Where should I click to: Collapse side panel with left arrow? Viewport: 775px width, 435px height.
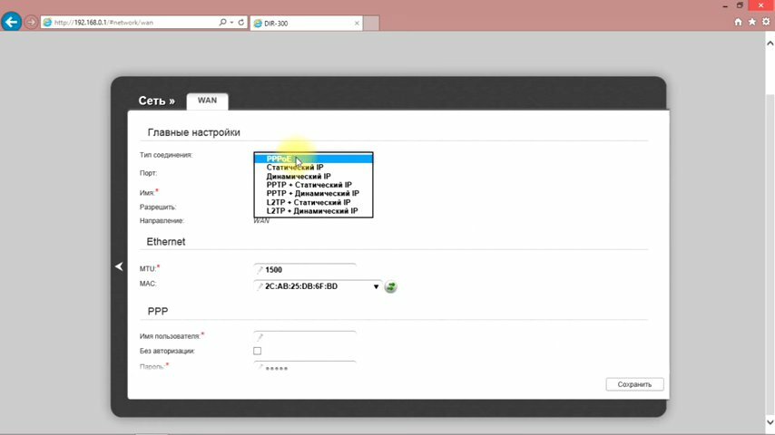(x=119, y=266)
